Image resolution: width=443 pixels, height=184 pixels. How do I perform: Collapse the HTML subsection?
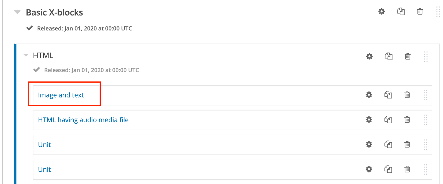[x=26, y=55]
